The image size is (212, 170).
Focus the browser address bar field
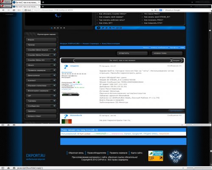92,10
